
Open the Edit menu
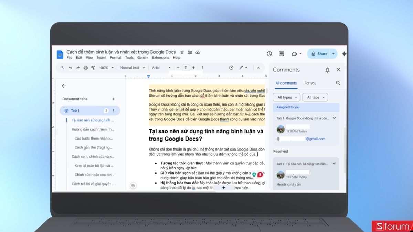pos(79,58)
